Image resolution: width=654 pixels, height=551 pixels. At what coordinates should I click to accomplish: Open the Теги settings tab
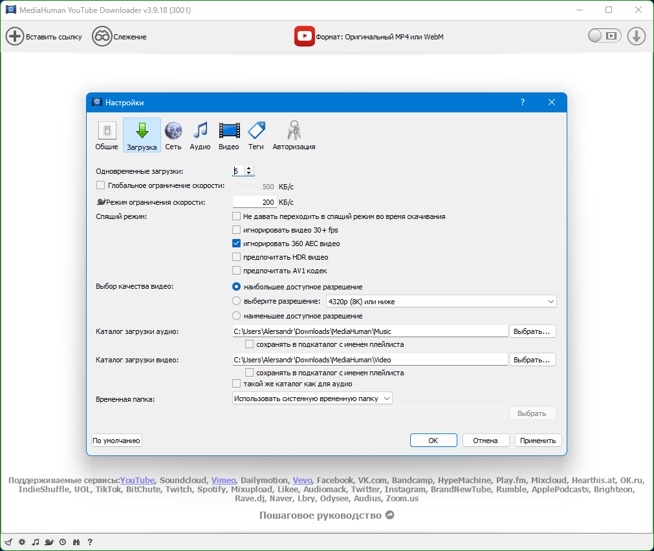256,136
